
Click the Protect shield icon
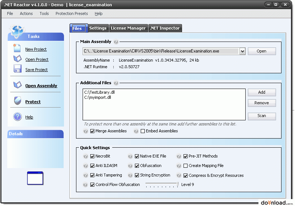(18, 101)
